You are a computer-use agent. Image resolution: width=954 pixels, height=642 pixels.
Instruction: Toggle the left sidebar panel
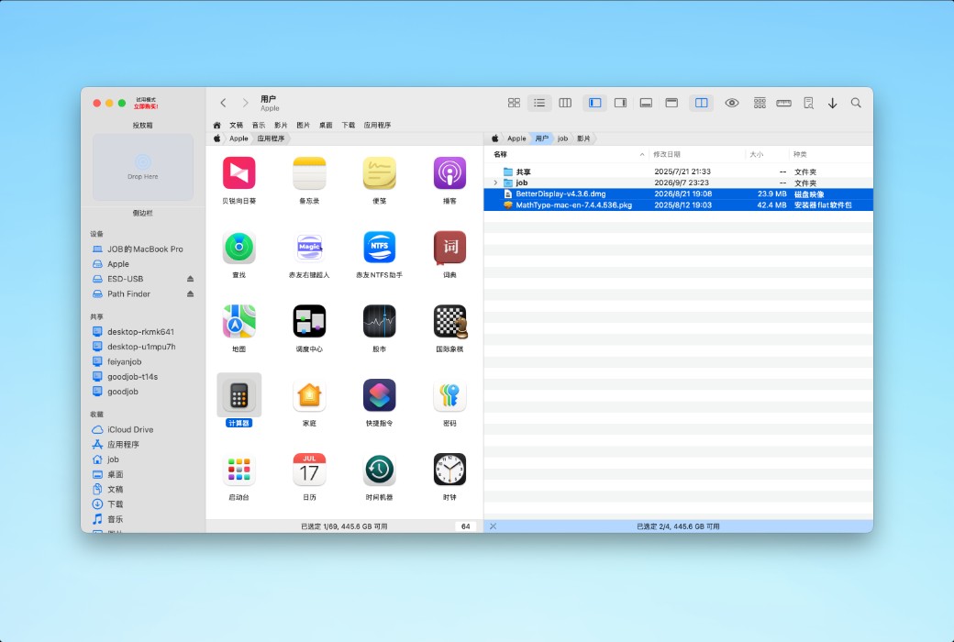595,103
